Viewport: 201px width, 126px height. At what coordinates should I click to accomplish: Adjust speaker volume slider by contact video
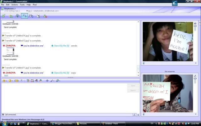point(195,28)
